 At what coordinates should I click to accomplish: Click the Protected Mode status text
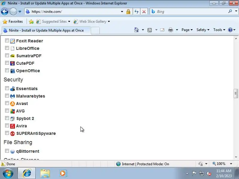[x=145, y=164]
